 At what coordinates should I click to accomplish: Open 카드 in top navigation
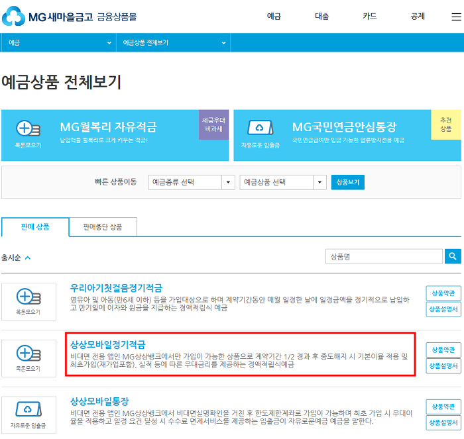tap(370, 17)
